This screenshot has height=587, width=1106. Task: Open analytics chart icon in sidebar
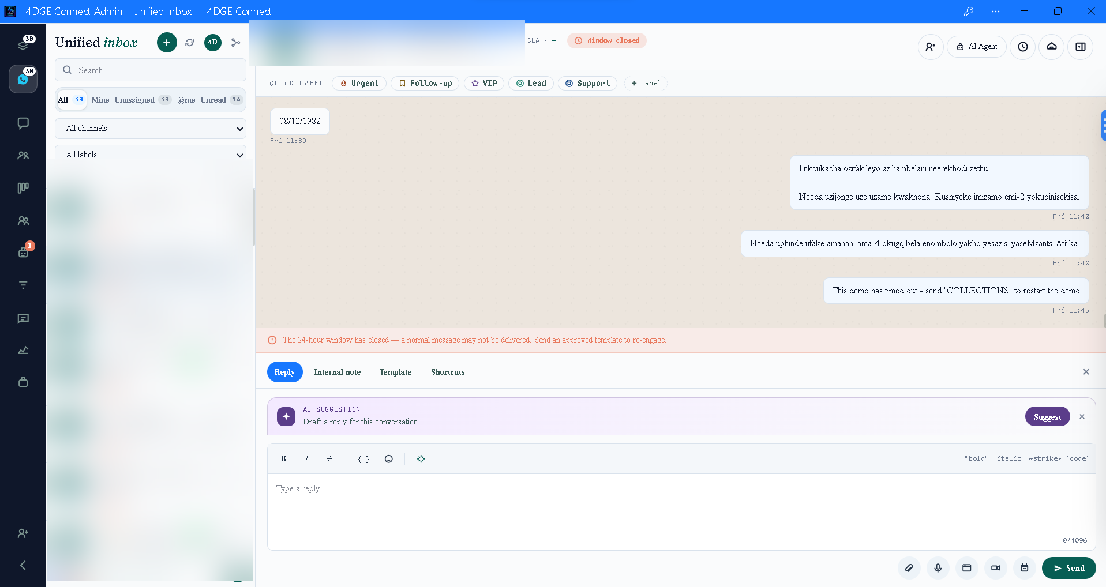tap(23, 350)
